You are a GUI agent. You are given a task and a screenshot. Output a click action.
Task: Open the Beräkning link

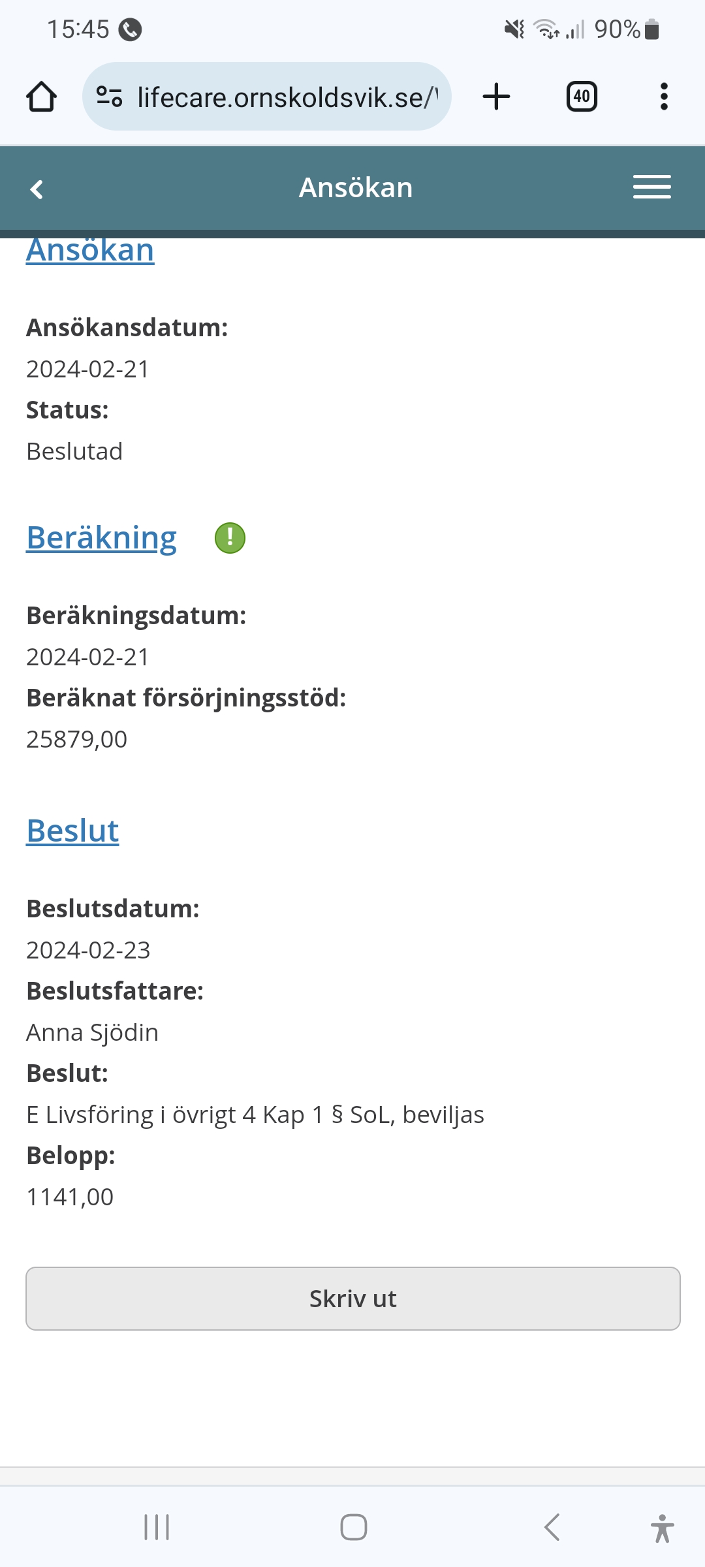click(x=101, y=538)
